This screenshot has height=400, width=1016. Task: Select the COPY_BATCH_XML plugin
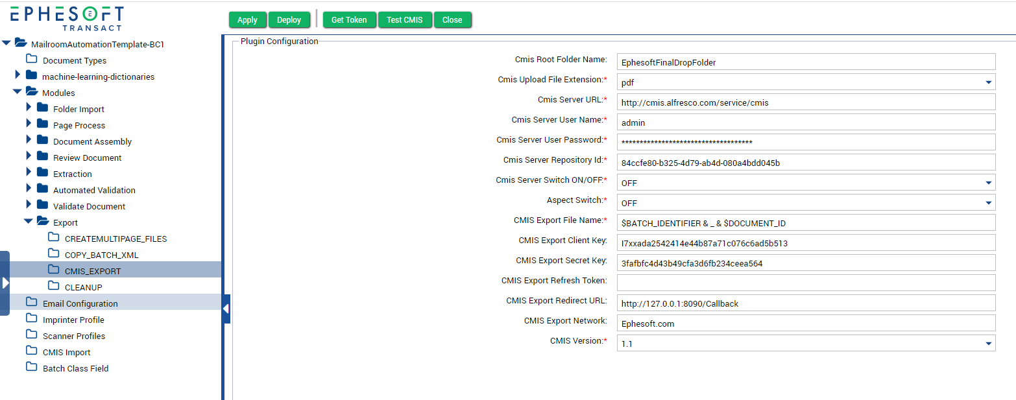click(x=102, y=255)
